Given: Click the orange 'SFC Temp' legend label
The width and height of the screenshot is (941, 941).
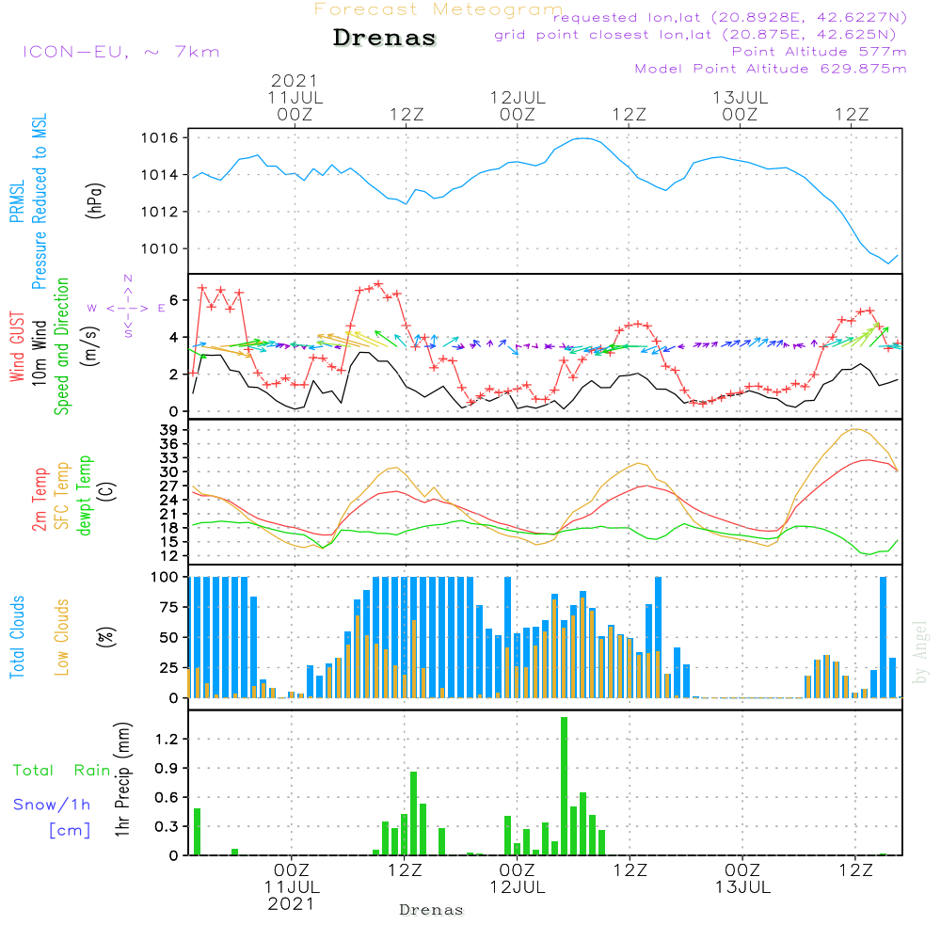Looking at the screenshot, I should pos(62,496).
